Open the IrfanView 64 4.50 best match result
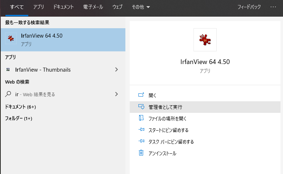This screenshot has width=283, height=174. 63,40
